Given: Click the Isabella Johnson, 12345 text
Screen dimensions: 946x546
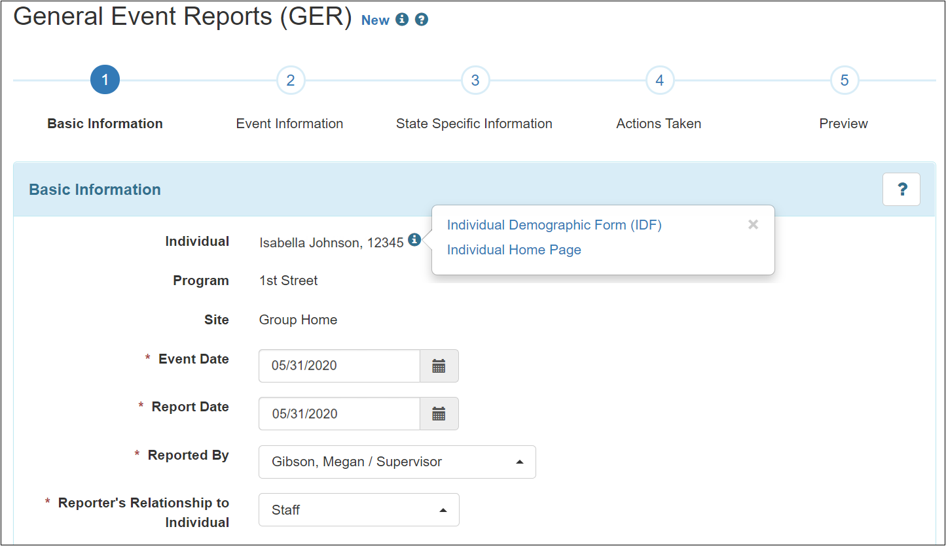Looking at the screenshot, I should pos(331,243).
